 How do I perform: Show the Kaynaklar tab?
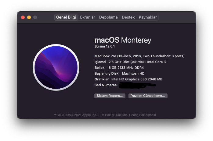point(148,17)
